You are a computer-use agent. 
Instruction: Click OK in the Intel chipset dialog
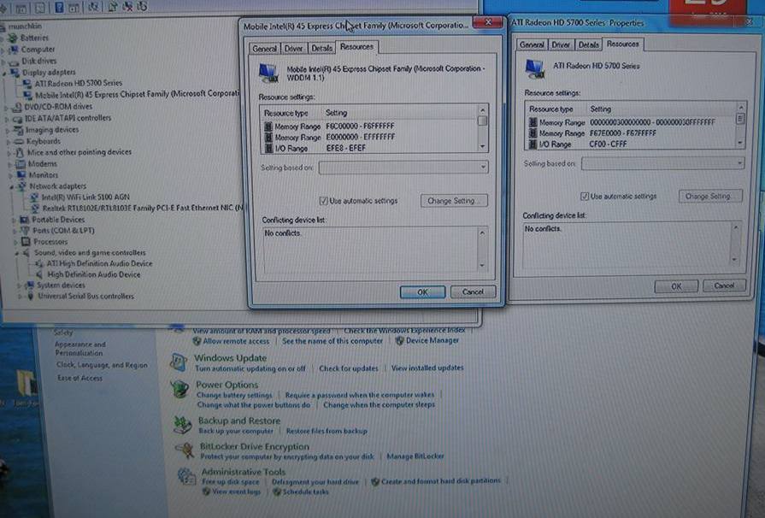click(x=422, y=292)
